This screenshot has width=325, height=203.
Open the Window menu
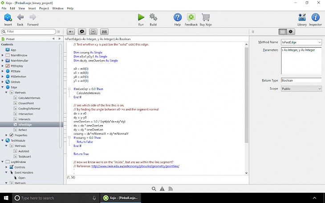(57, 8)
